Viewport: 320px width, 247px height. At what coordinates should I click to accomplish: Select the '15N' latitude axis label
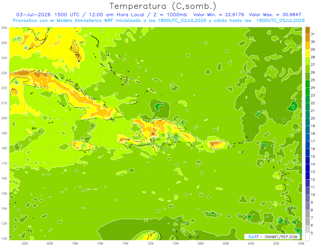4,193
